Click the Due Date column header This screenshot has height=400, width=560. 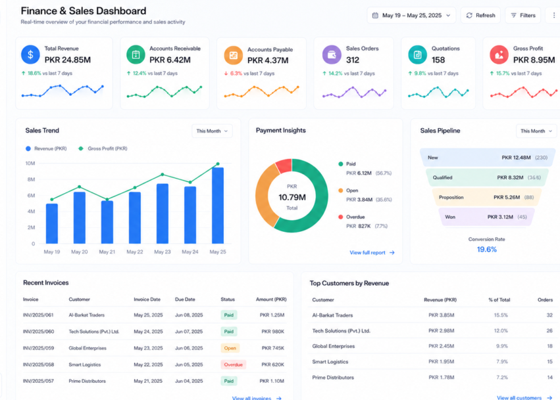click(x=185, y=300)
